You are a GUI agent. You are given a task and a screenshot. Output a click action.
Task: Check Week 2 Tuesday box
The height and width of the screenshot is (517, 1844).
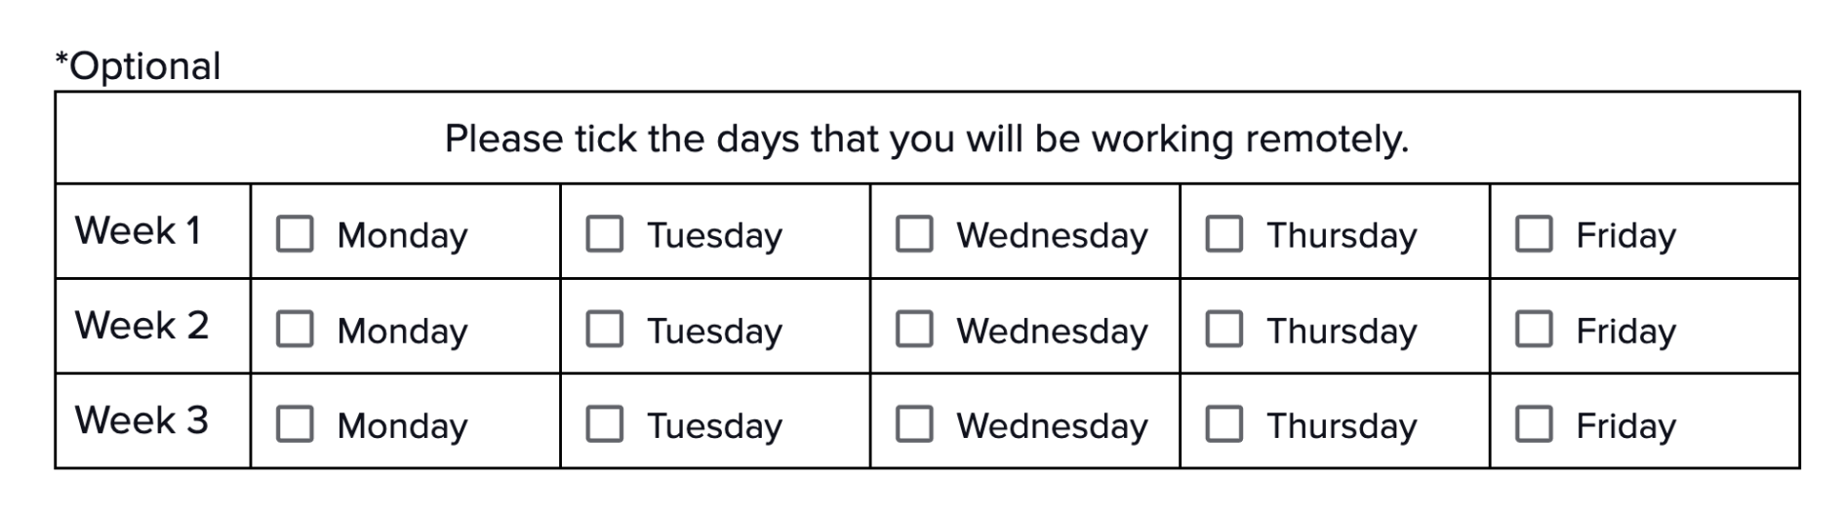click(x=604, y=330)
